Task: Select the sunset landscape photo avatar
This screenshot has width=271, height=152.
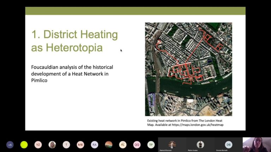Action: click(x=109, y=145)
